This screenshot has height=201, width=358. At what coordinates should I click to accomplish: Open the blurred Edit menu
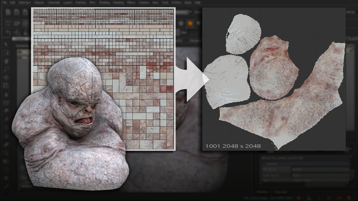[13, 2]
